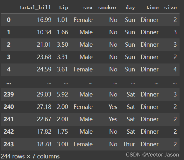Click total_bill value 29.03
This screenshot has width=184, height=160.
click(44, 94)
